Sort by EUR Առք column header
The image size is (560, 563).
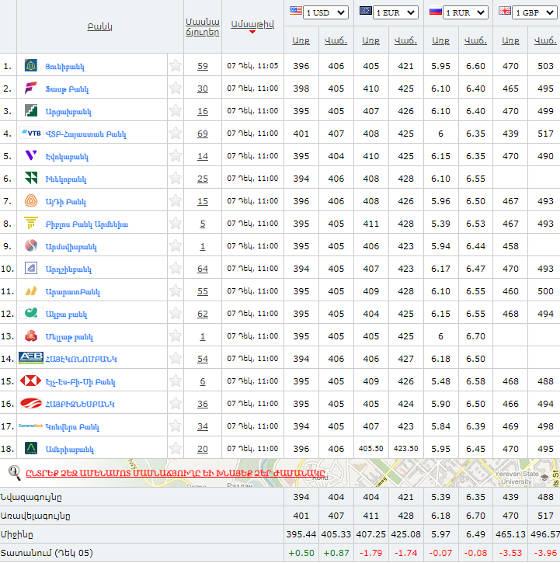pyautogui.click(x=370, y=40)
